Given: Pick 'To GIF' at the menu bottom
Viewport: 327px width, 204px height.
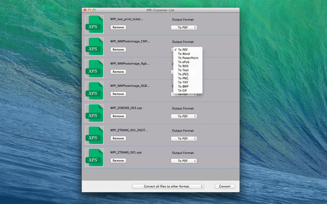Looking at the screenshot, I should 182,91.
